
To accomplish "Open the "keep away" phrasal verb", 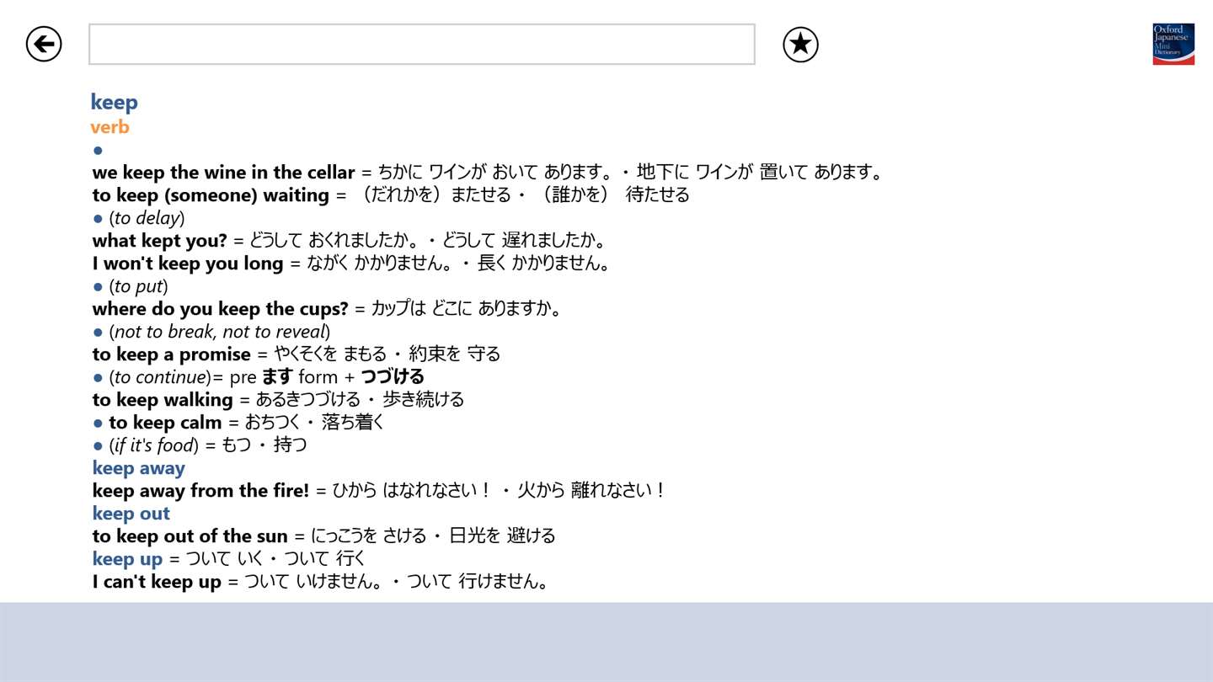I will 138,468.
